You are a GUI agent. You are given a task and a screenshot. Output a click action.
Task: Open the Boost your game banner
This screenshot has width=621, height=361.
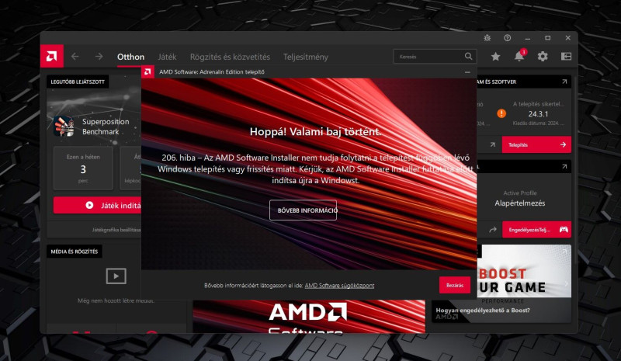[524, 271]
